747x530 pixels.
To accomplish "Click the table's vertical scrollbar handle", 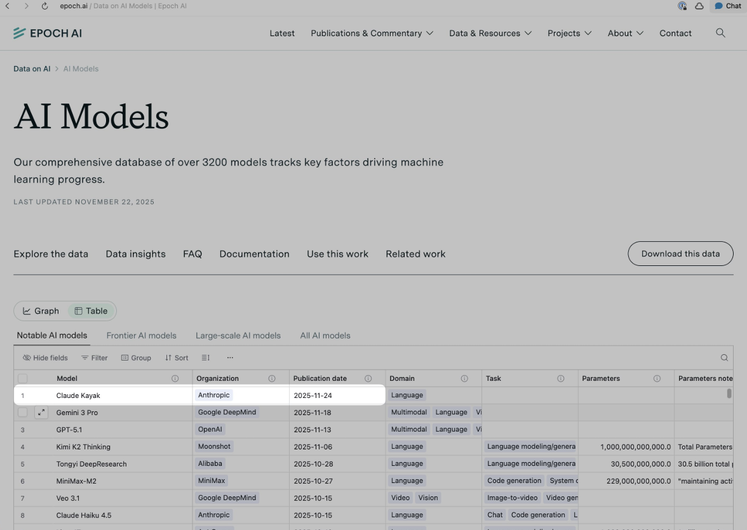I will [729, 394].
